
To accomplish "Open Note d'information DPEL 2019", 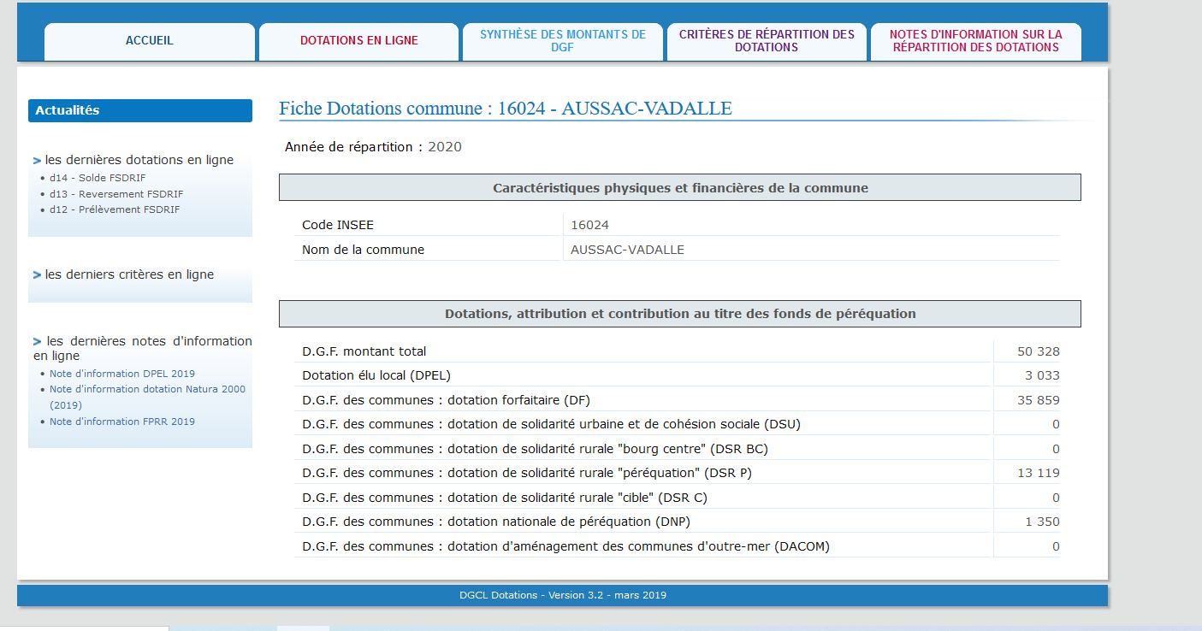I will [121, 374].
